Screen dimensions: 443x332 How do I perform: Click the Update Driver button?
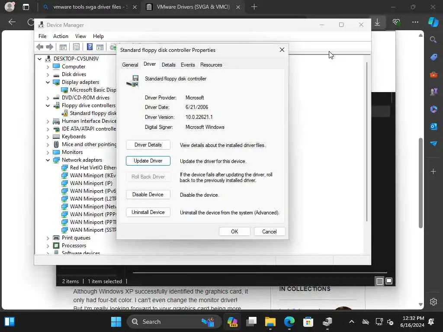(148, 161)
